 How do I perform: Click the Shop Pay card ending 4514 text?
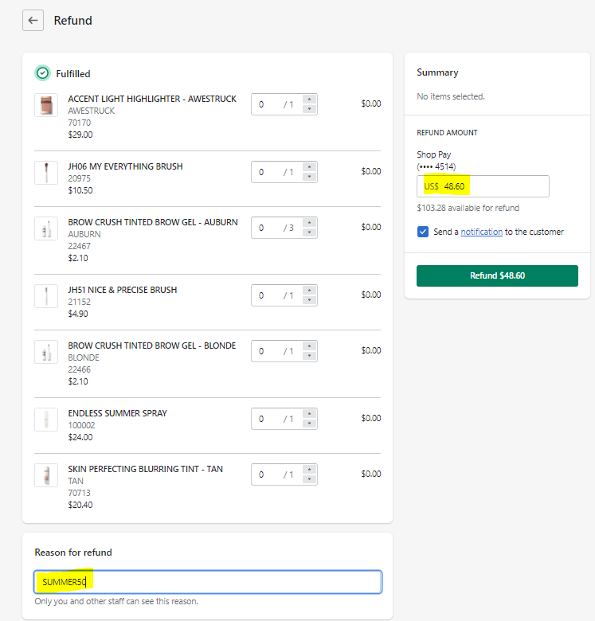pos(436,160)
